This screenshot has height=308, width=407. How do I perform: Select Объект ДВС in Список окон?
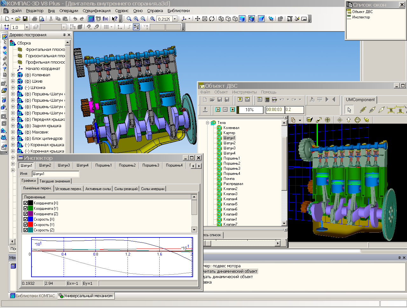pyautogui.click(x=362, y=12)
